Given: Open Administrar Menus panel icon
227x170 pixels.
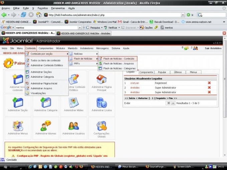Looking at the screenshot, I should [x=18, y=126].
